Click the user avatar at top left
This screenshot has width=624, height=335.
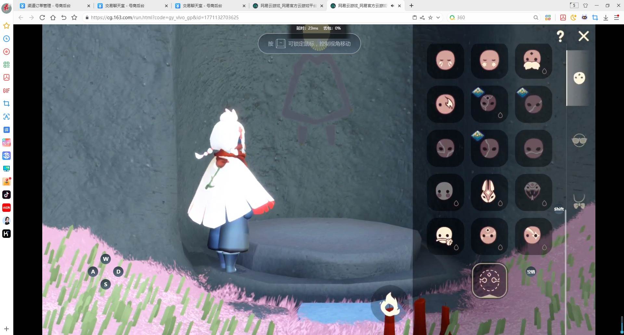pos(6,8)
